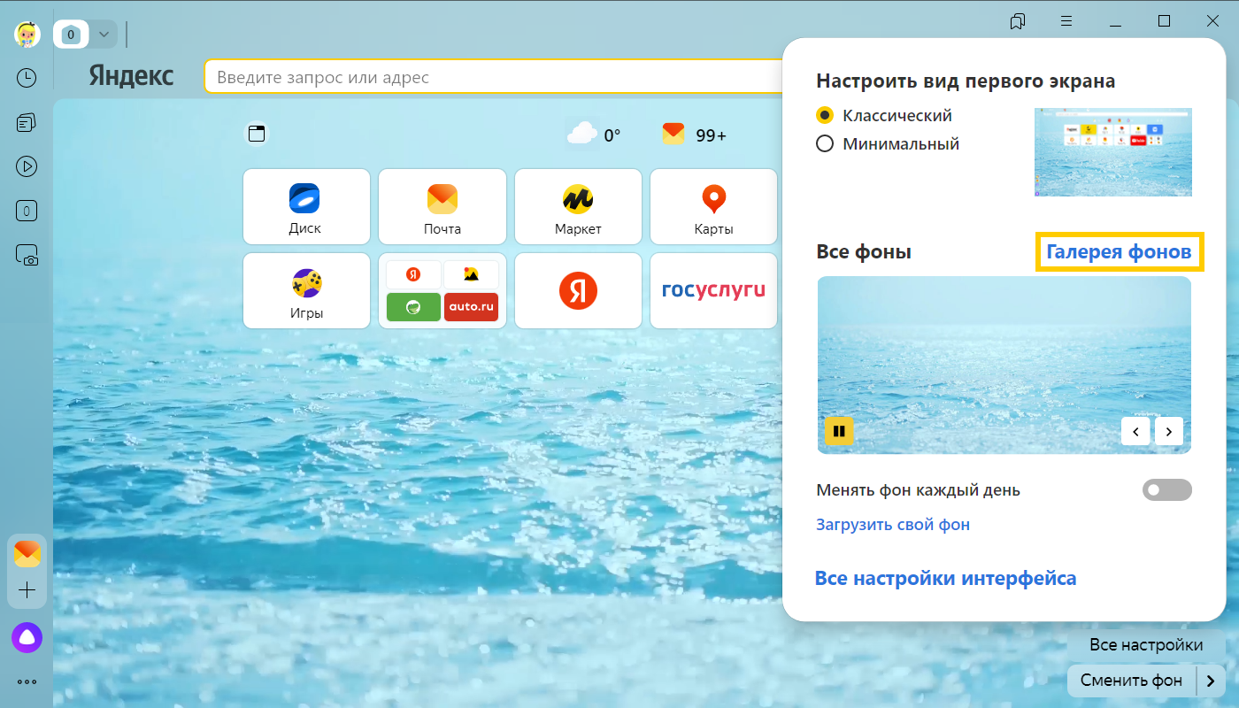The width and height of the screenshot is (1239, 708).
Task: Toggle Менять фон каждый день switch
Action: pos(1166,489)
